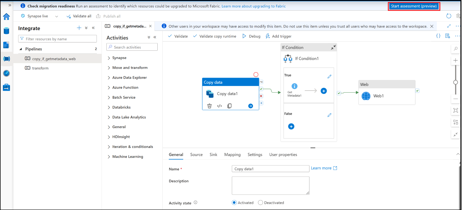Open the Integrate hub icon
The height and width of the screenshot is (210, 462).
(x=6, y=59)
